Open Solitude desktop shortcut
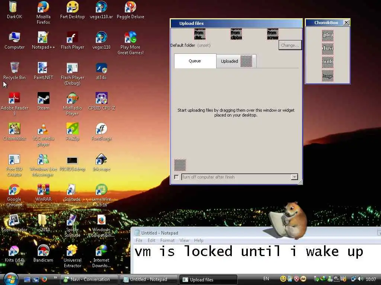The image size is (381, 285). [x=73, y=193]
